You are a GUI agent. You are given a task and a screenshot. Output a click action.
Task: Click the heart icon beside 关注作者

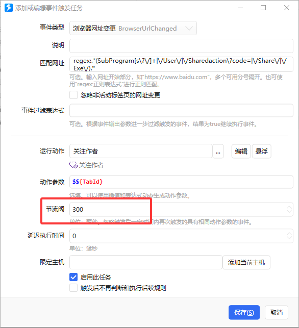(73, 165)
